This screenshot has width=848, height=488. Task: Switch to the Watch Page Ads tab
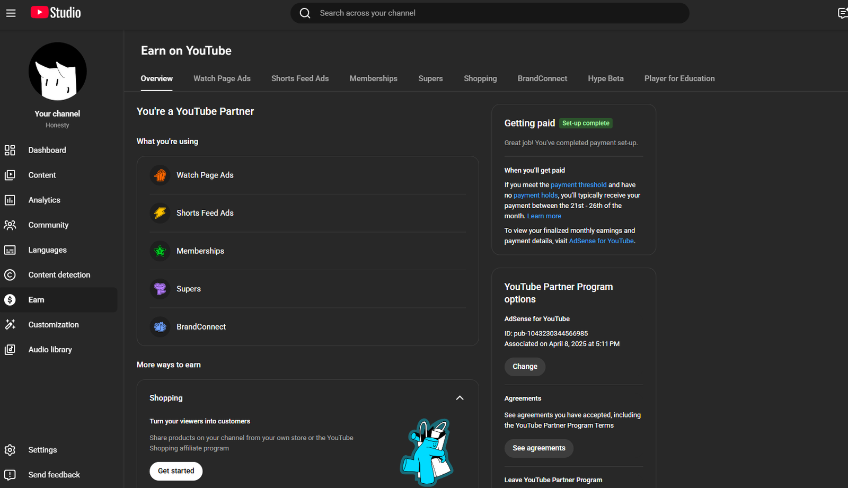[222, 78]
